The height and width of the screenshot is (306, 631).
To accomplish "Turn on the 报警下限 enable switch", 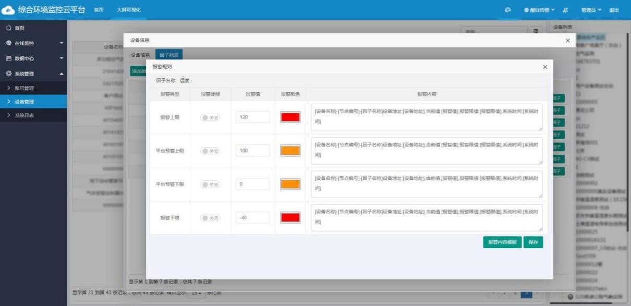I will pyautogui.click(x=210, y=218).
